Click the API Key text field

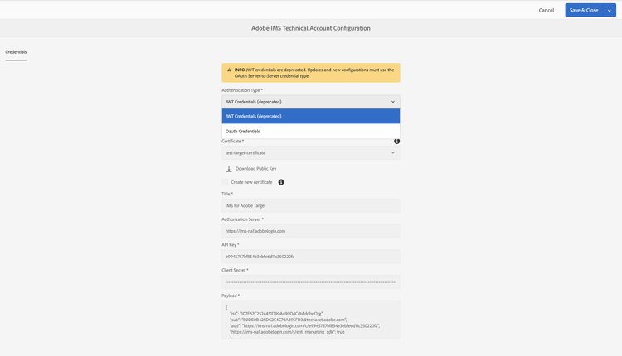point(310,257)
